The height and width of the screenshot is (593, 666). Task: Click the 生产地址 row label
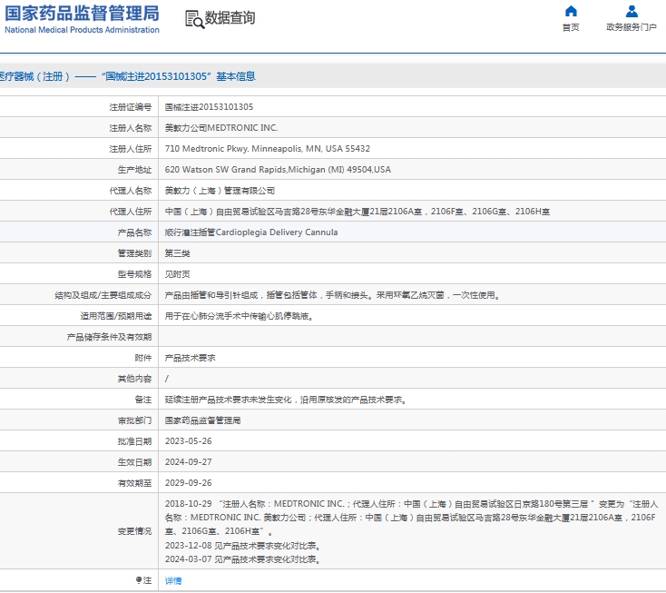click(x=134, y=170)
